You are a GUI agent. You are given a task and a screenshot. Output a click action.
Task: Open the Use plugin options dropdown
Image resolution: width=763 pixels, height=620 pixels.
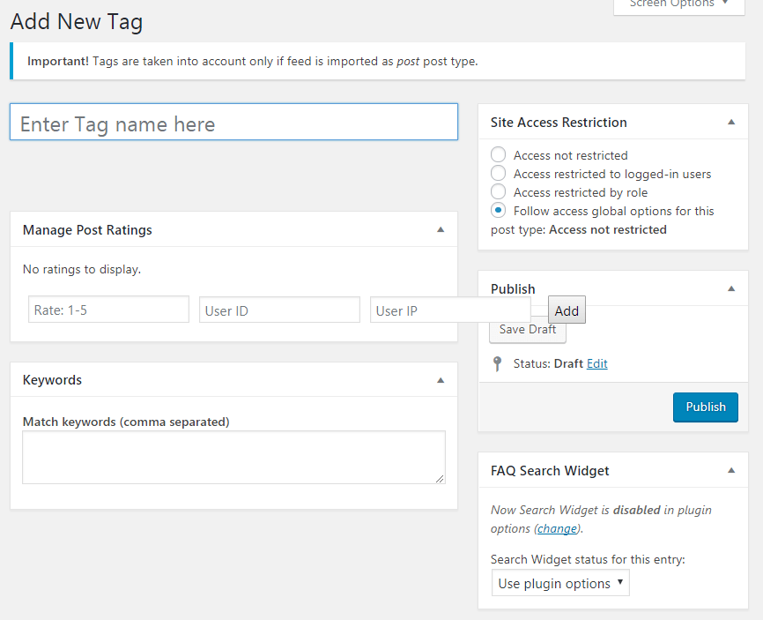[559, 583]
